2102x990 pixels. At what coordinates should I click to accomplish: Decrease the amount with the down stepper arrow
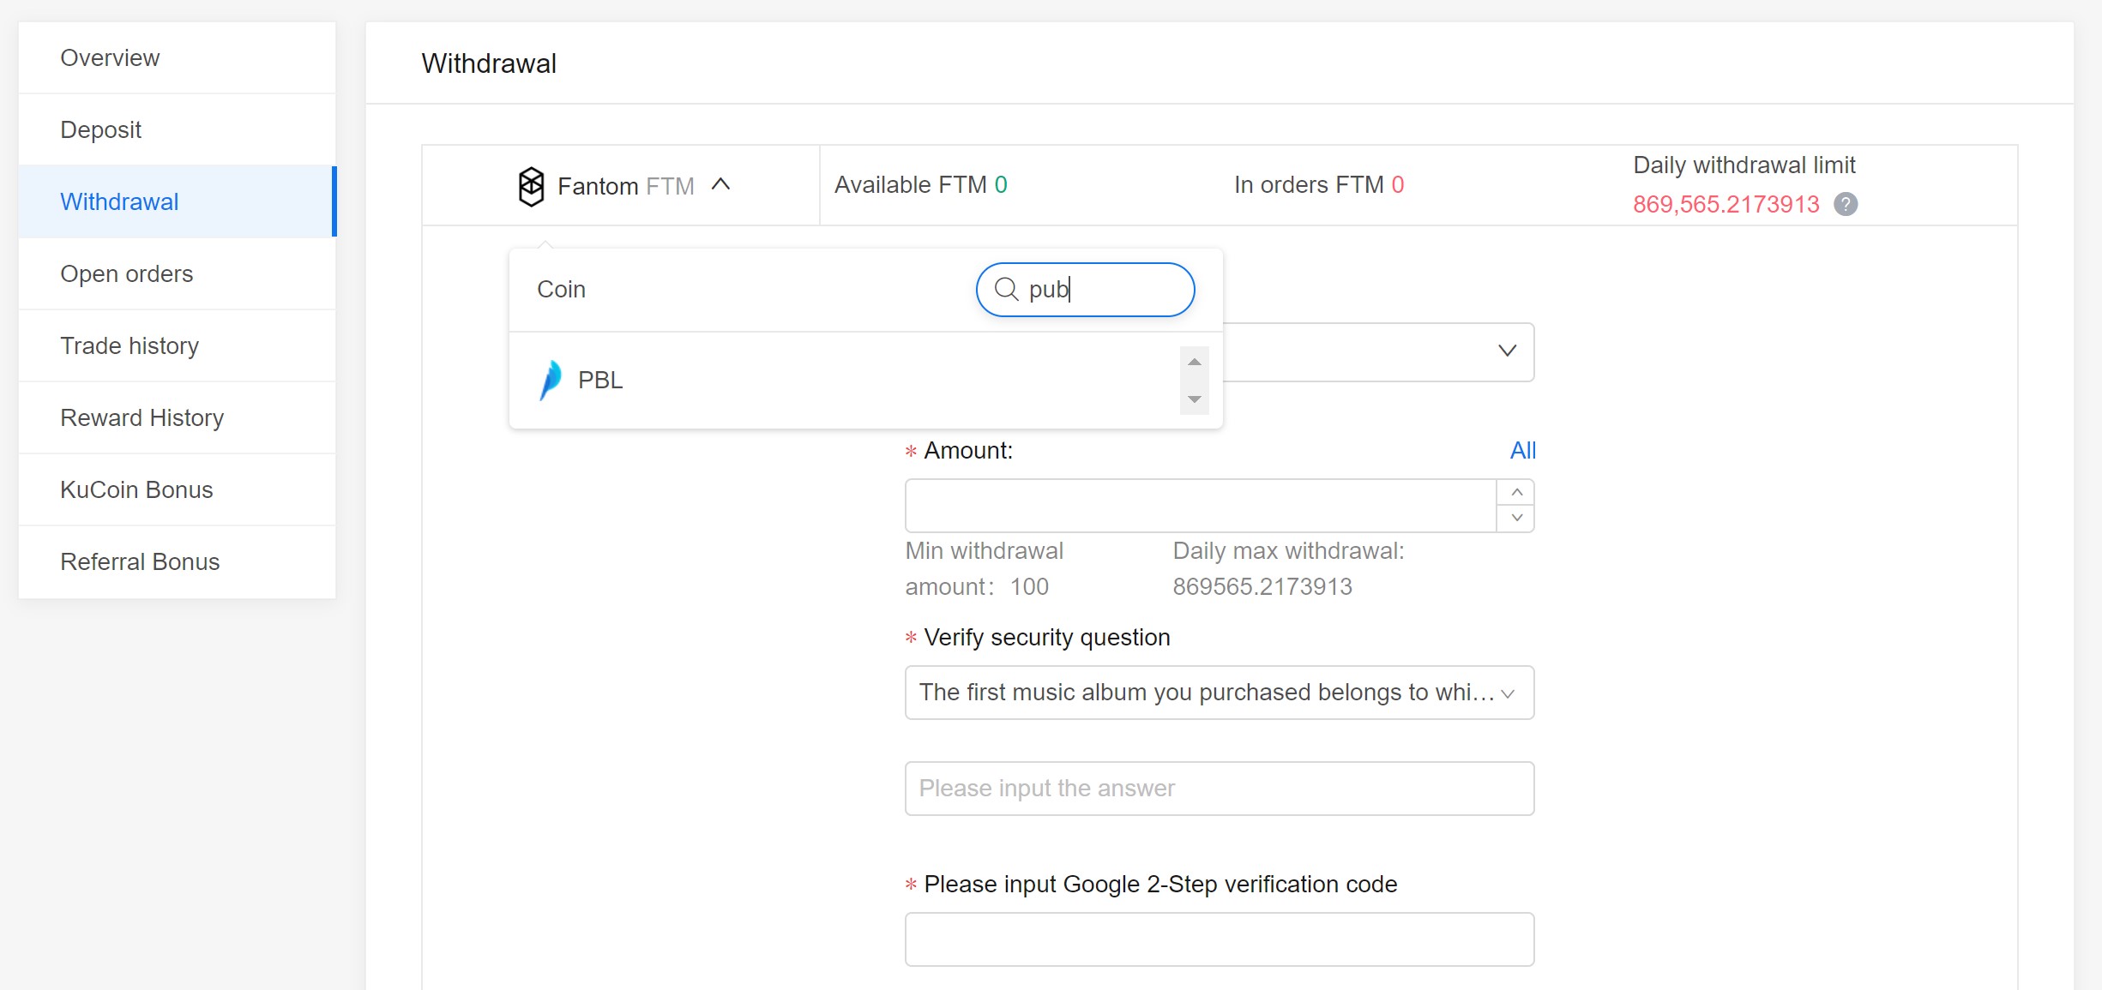pos(1516,518)
